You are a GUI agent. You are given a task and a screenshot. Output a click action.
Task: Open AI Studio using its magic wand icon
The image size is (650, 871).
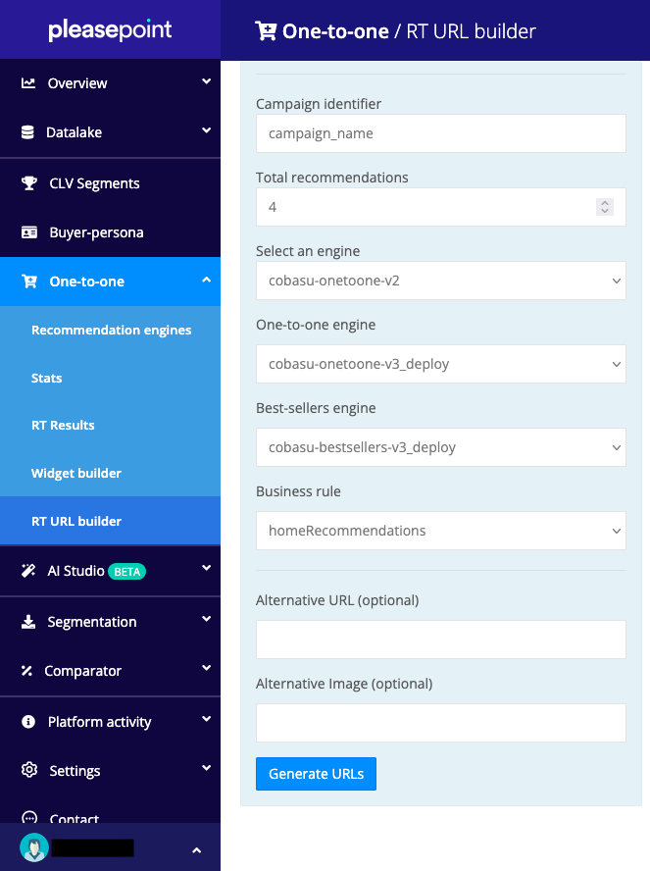(26, 571)
